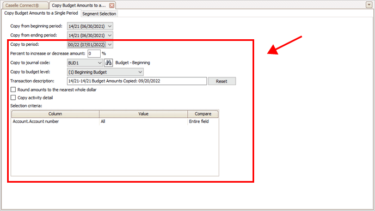Enable Round amounts to the nearest whole dollar
The height and width of the screenshot is (211, 375).
[13, 89]
